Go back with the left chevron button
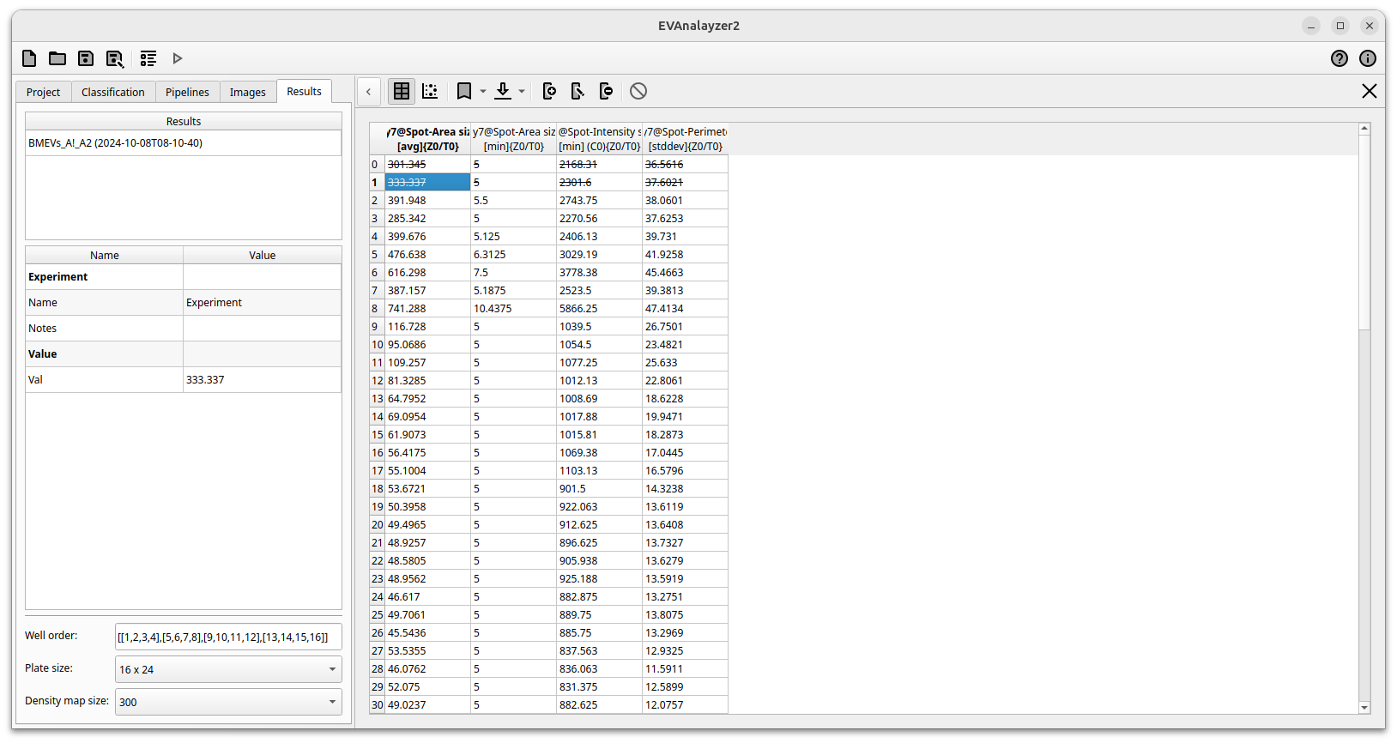This screenshot has width=1397, height=743. point(369,91)
